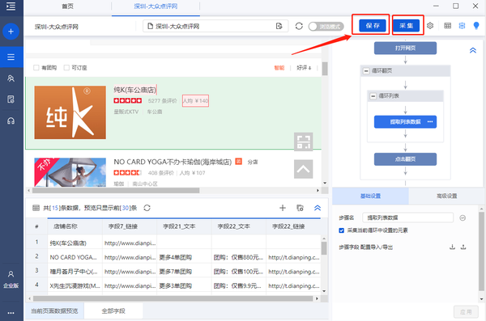This screenshot has width=486, height=321.
Task: Select the 当前页面数据预览 tab
Action: (x=54, y=310)
